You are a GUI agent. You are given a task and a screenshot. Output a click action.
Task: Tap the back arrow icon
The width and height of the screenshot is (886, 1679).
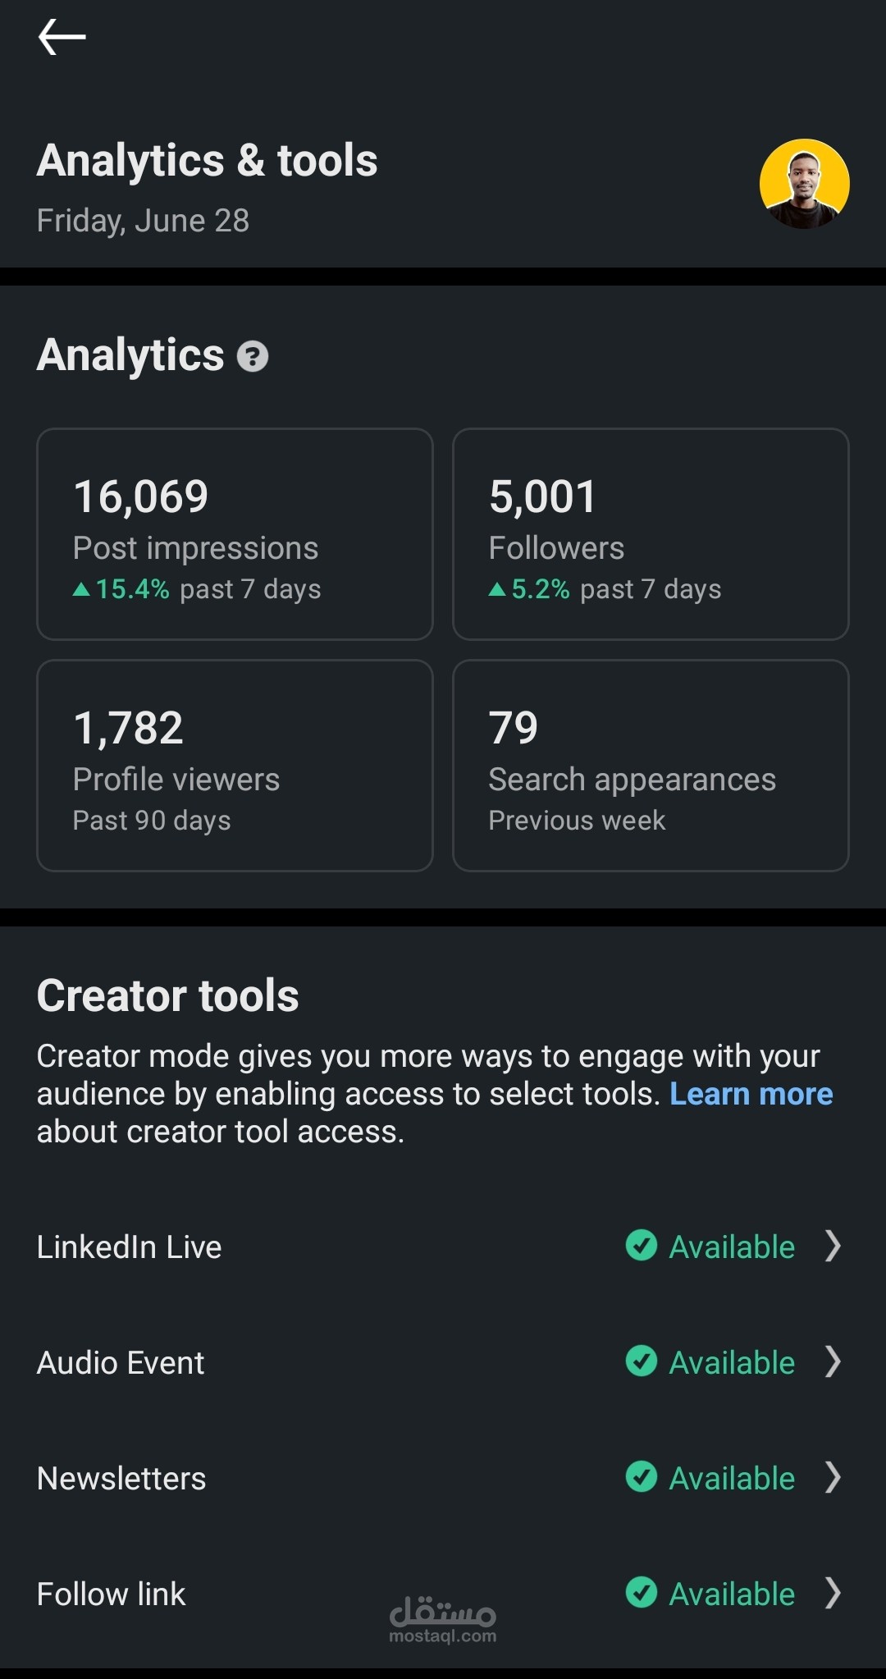point(62,37)
